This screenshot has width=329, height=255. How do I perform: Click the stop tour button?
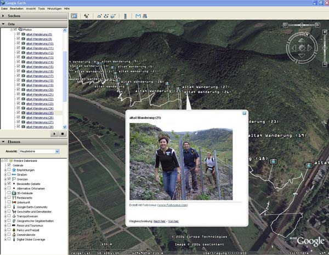coord(63,134)
